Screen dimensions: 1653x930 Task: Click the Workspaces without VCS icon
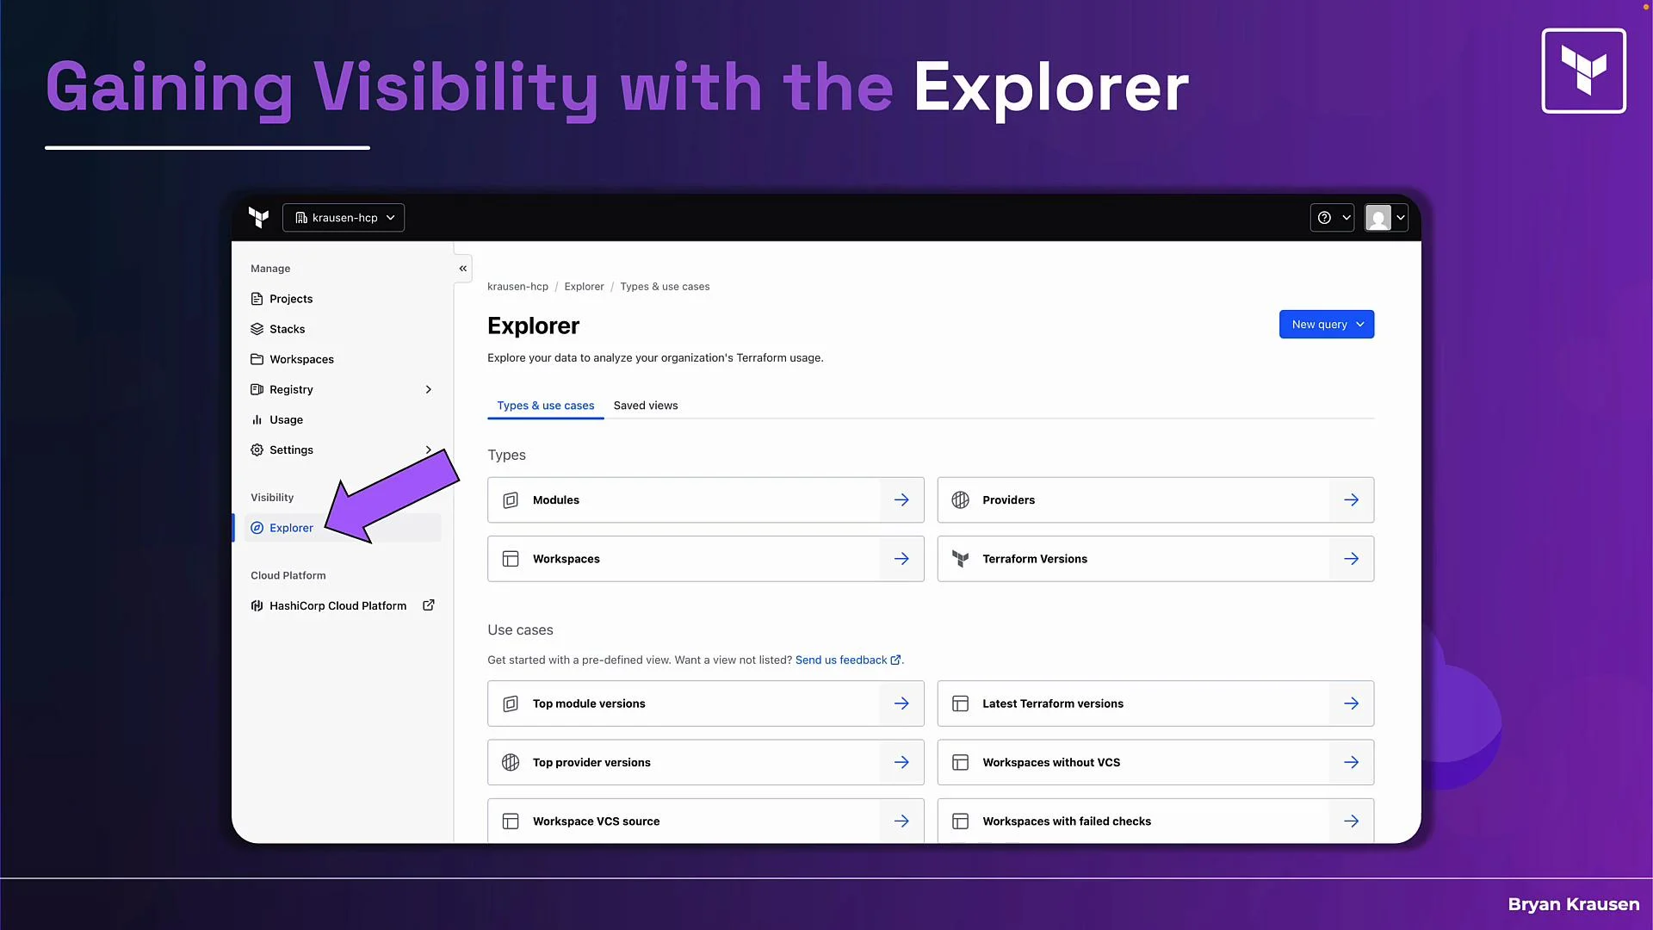[x=960, y=762]
